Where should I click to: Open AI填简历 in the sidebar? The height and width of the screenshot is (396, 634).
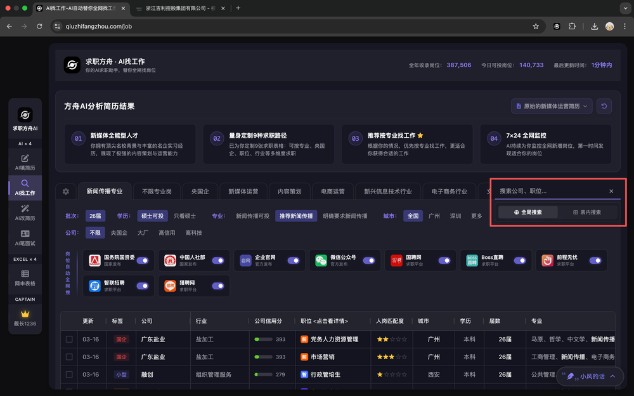click(25, 162)
